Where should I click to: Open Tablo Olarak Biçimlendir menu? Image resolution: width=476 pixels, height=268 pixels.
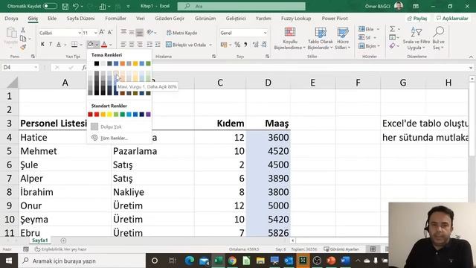click(321, 39)
